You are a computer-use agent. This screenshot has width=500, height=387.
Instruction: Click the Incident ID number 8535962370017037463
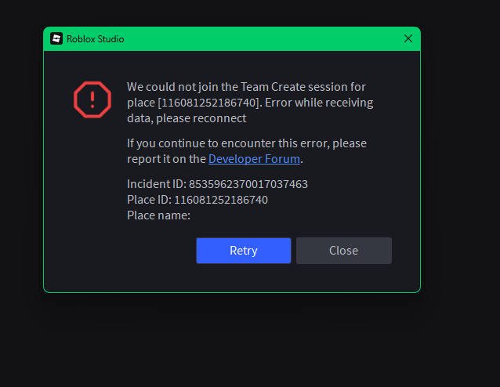[x=248, y=184]
